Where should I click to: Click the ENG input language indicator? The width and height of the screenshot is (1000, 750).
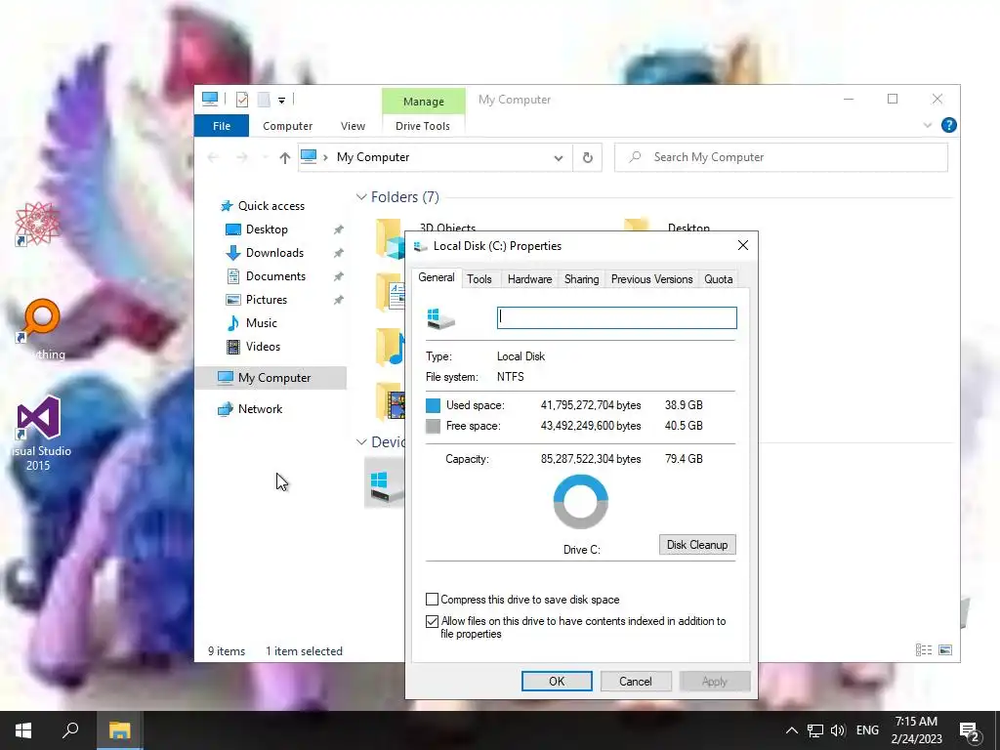(x=867, y=730)
